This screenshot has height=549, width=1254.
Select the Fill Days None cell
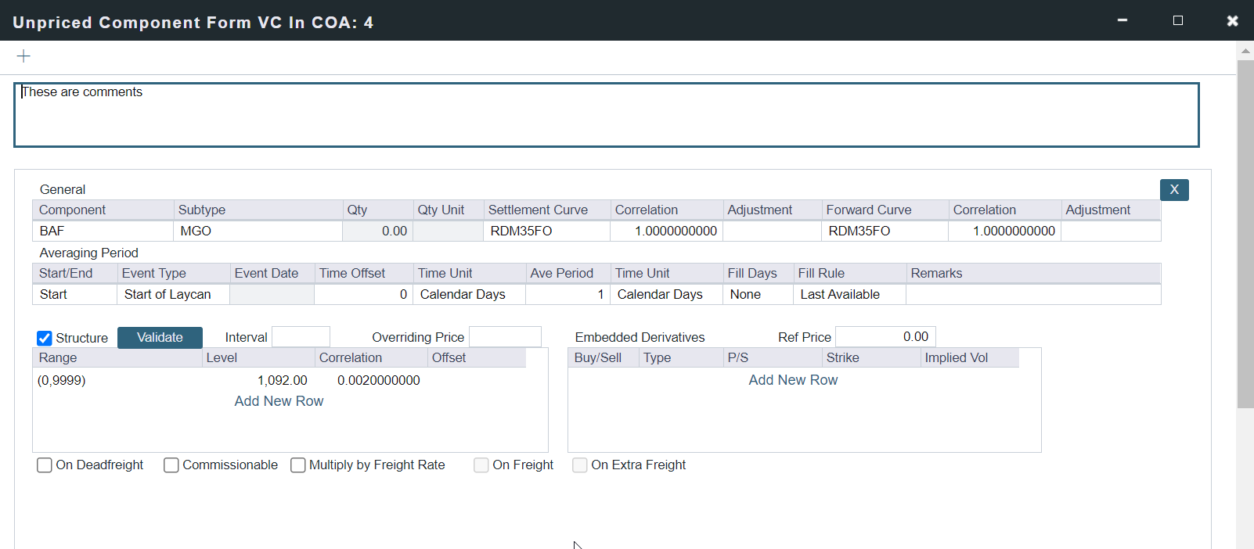tap(757, 295)
